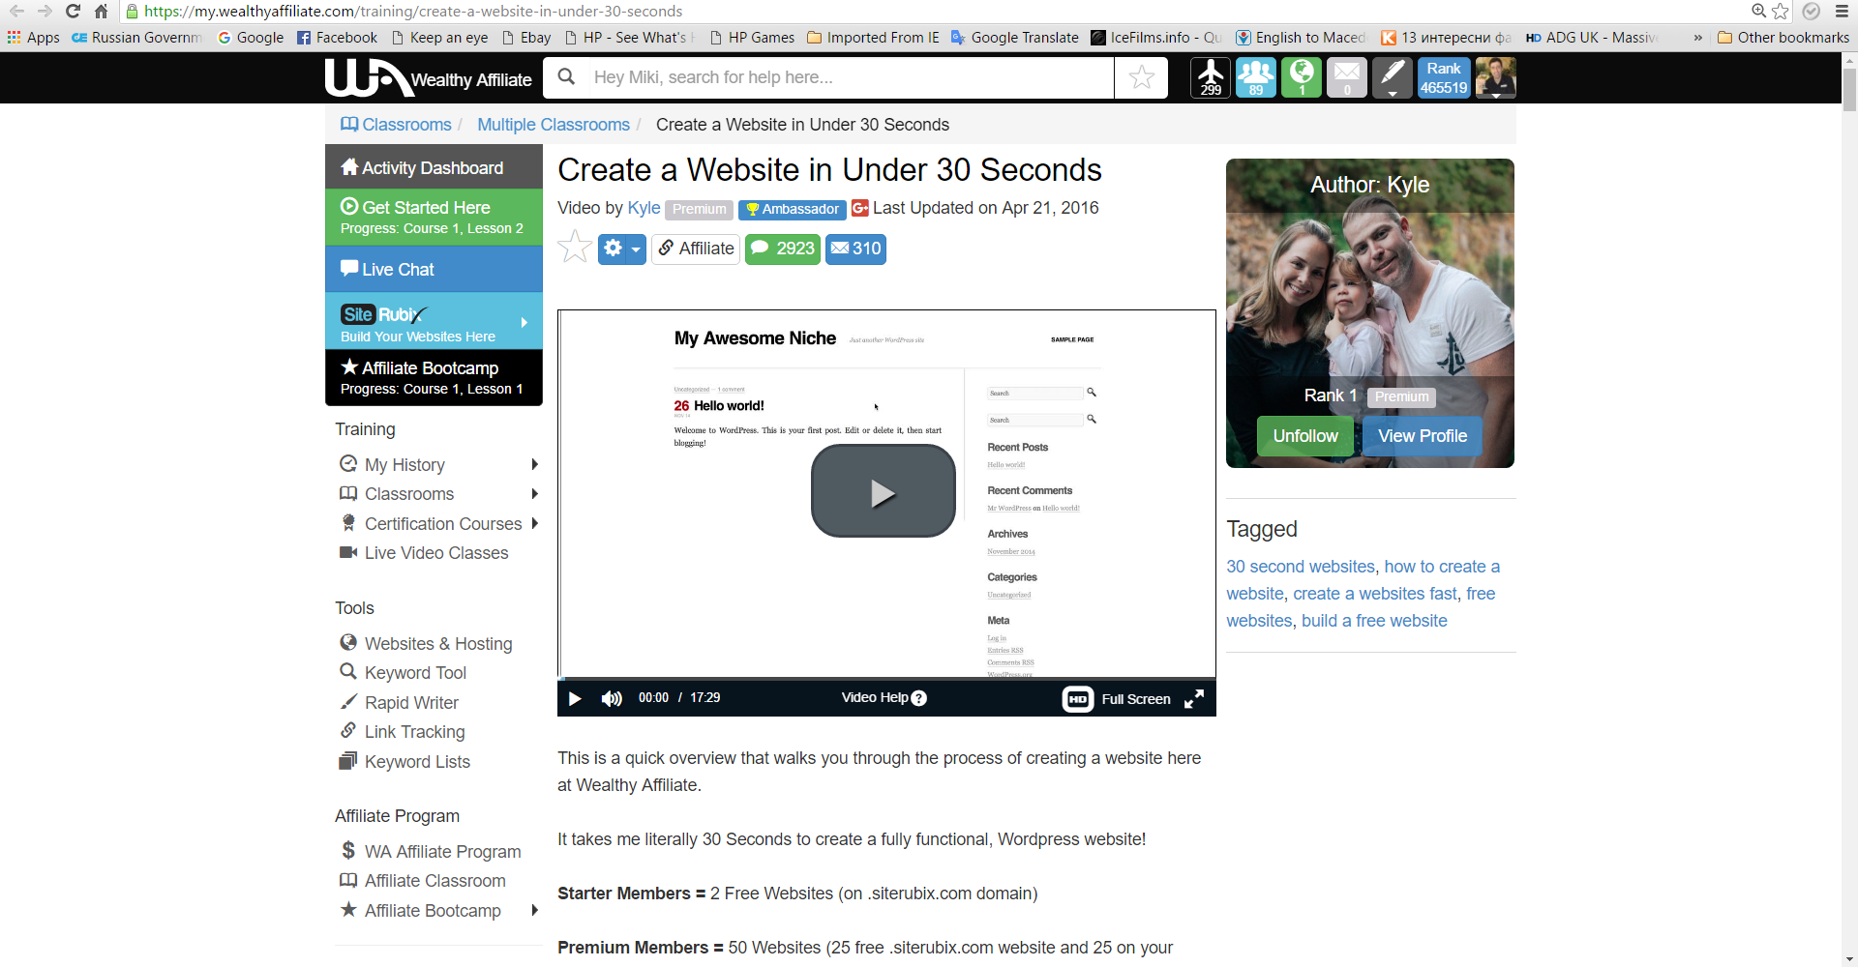Open the Chrome menu icon
This screenshot has height=967, width=1858.
pyautogui.click(x=1842, y=12)
